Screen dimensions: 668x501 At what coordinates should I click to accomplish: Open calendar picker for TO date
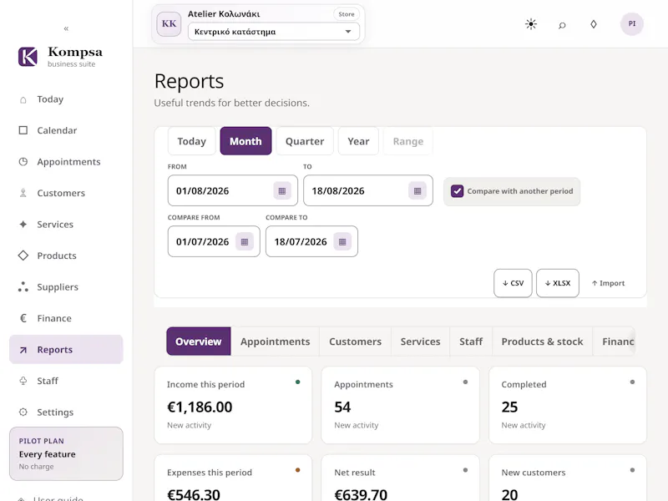[x=417, y=191]
